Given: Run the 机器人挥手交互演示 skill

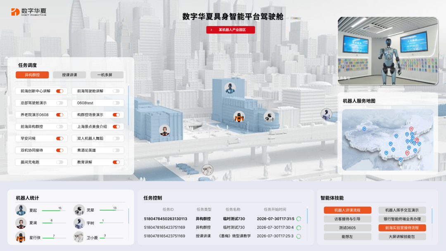Looking at the screenshot, I should click(402, 210).
